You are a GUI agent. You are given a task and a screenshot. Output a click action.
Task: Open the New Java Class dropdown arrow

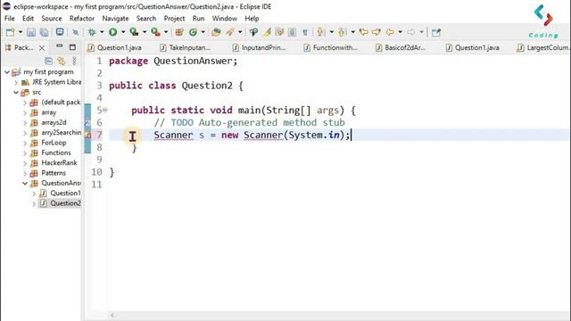tap(203, 32)
